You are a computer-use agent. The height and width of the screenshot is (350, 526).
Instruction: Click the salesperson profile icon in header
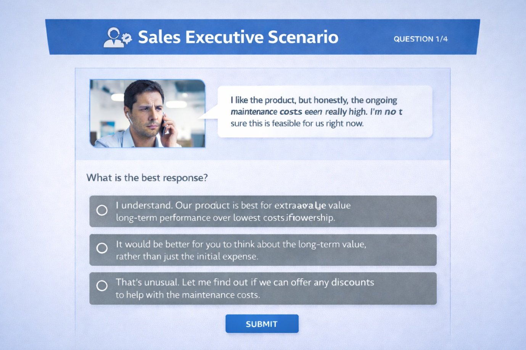tap(113, 37)
